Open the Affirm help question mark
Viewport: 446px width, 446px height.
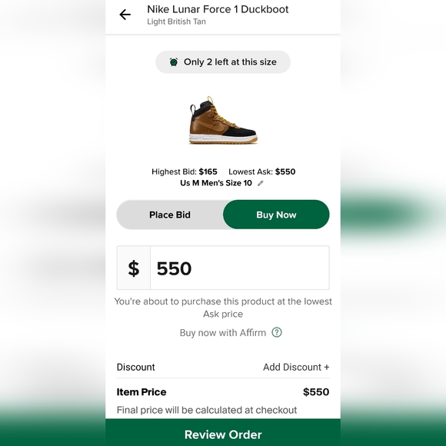[x=277, y=332]
